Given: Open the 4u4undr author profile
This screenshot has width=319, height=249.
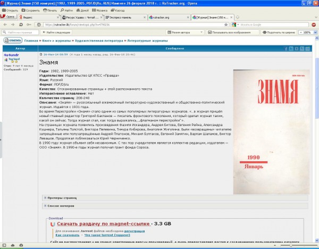Looking at the screenshot, I should click(11, 55).
